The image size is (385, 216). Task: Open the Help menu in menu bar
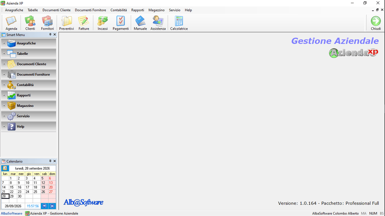point(188,10)
